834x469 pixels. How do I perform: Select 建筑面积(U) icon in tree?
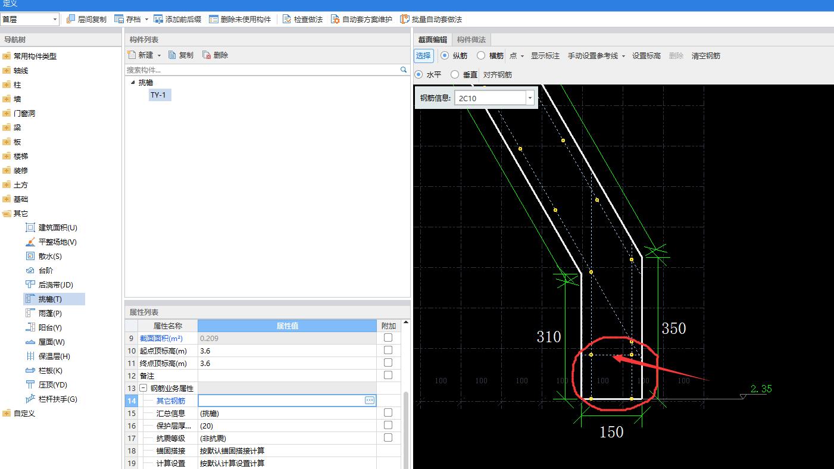coord(30,227)
